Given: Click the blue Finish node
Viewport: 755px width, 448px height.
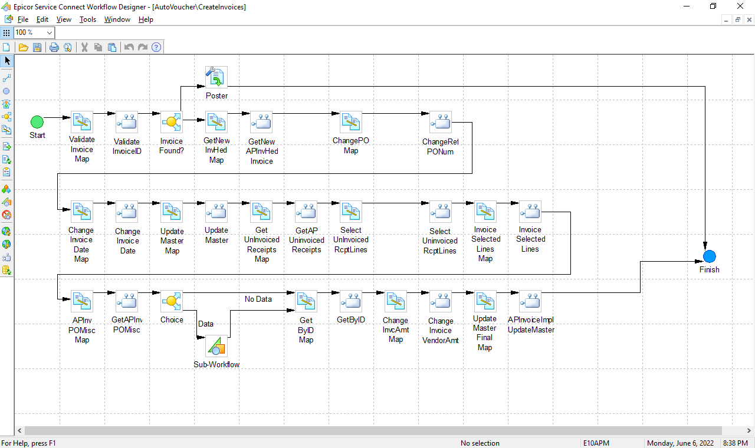Looking at the screenshot, I should tap(710, 256).
